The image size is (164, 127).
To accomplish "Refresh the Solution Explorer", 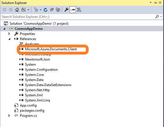I will 45,10.
